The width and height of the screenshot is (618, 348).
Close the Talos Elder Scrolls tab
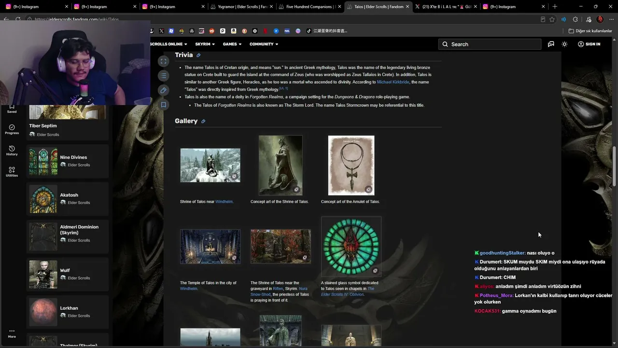407,7
